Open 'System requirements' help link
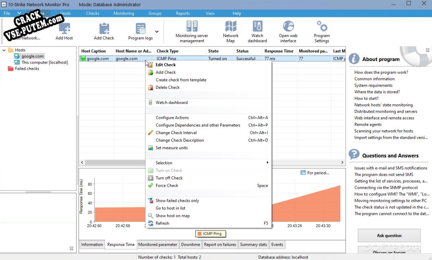The width and height of the screenshot is (432, 260). point(373,85)
